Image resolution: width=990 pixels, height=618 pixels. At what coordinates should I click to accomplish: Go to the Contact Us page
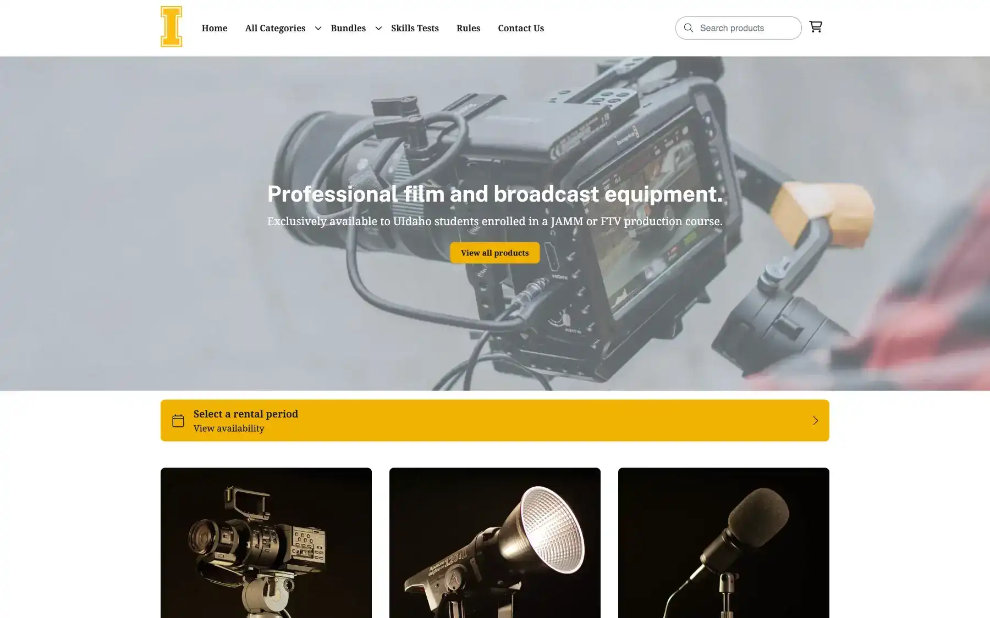click(520, 28)
